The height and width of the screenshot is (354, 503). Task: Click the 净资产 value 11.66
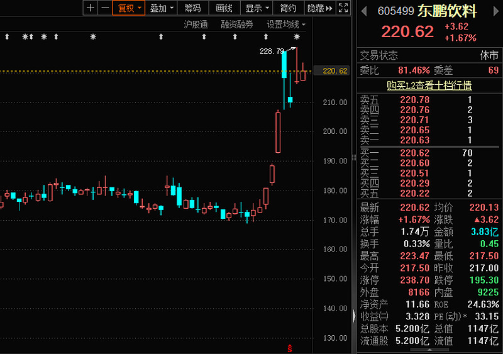417,304
